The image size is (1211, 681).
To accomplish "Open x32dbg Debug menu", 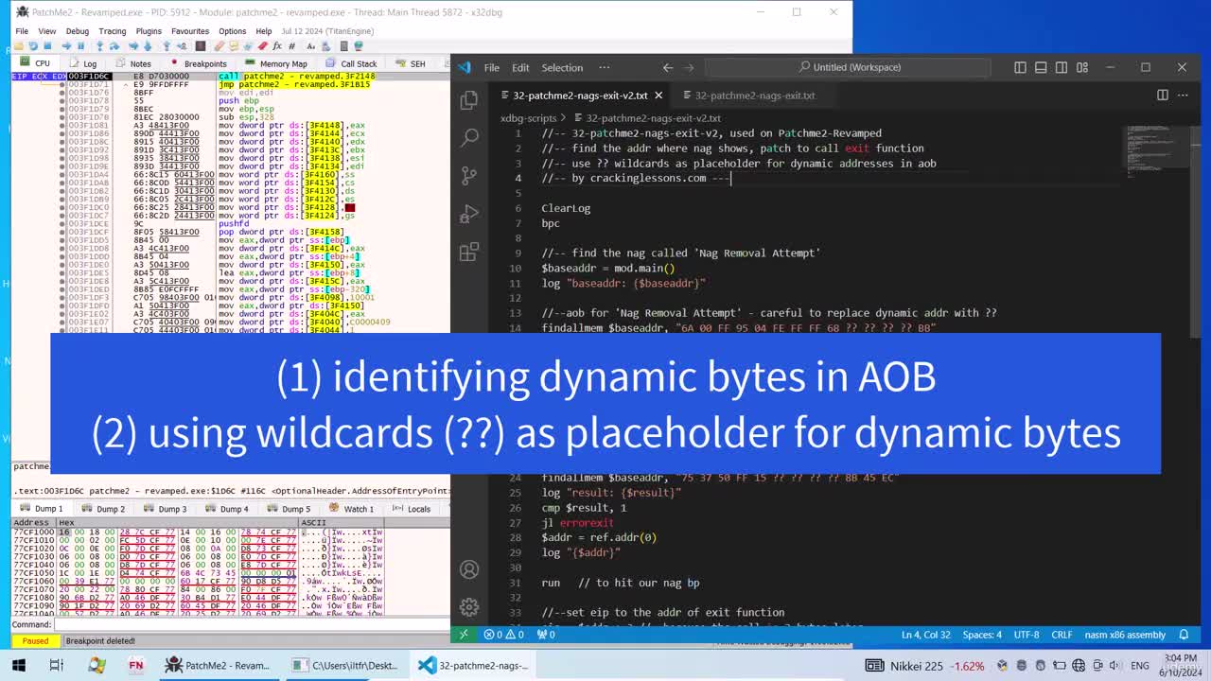I will pyautogui.click(x=77, y=31).
